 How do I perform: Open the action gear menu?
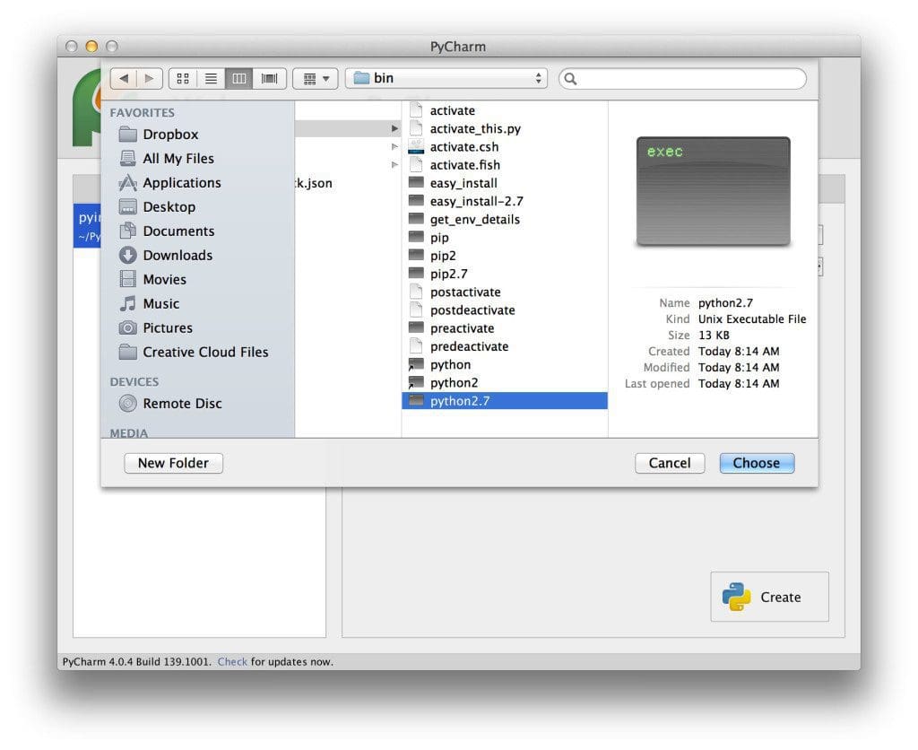315,78
